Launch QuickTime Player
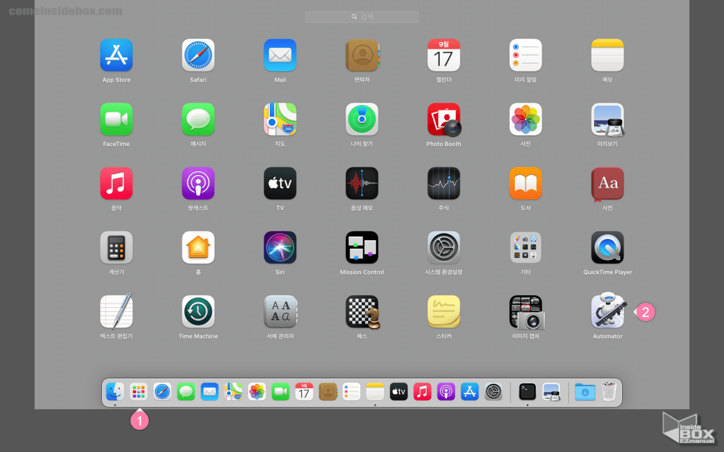This screenshot has height=452, width=724. [x=608, y=247]
